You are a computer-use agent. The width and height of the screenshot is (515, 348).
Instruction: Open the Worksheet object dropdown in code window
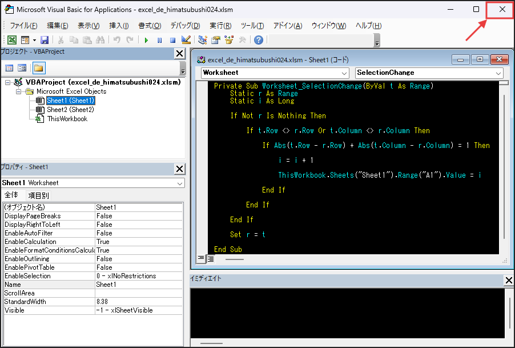[344, 73]
